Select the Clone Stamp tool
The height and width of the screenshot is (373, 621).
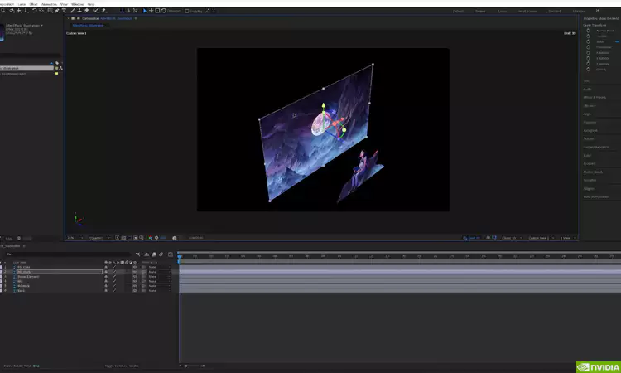click(79, 11)
